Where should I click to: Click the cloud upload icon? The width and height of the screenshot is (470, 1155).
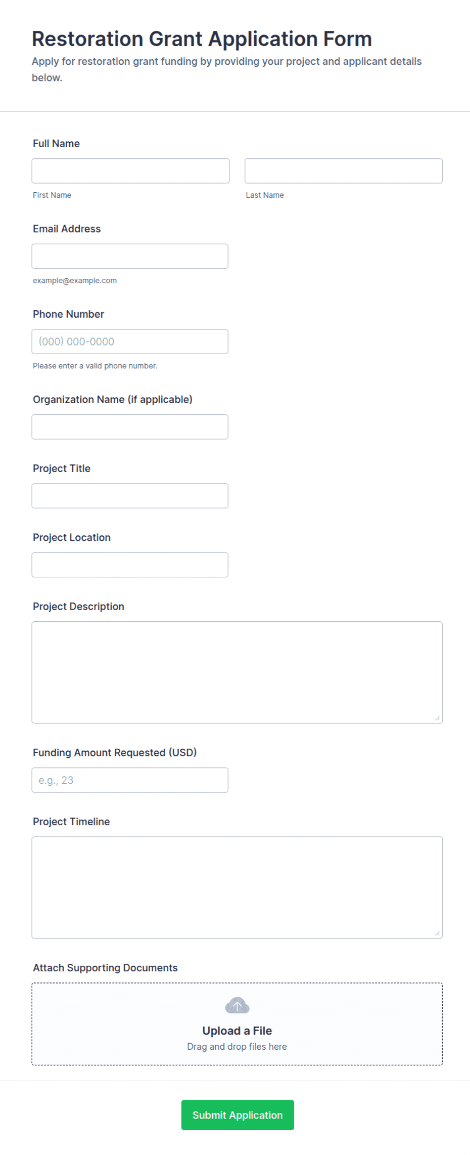237,1005
